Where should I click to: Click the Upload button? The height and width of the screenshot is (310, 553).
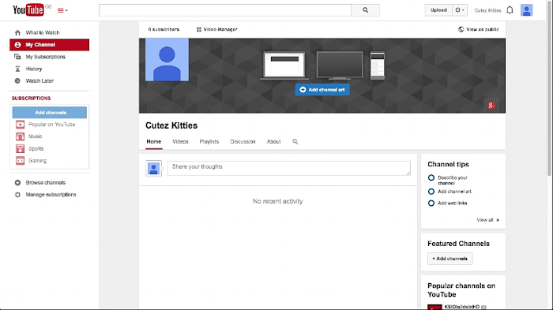coord(438,10)
